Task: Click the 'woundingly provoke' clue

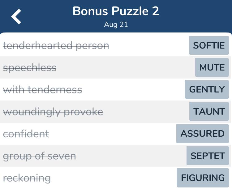Action: tap(53, 112)
